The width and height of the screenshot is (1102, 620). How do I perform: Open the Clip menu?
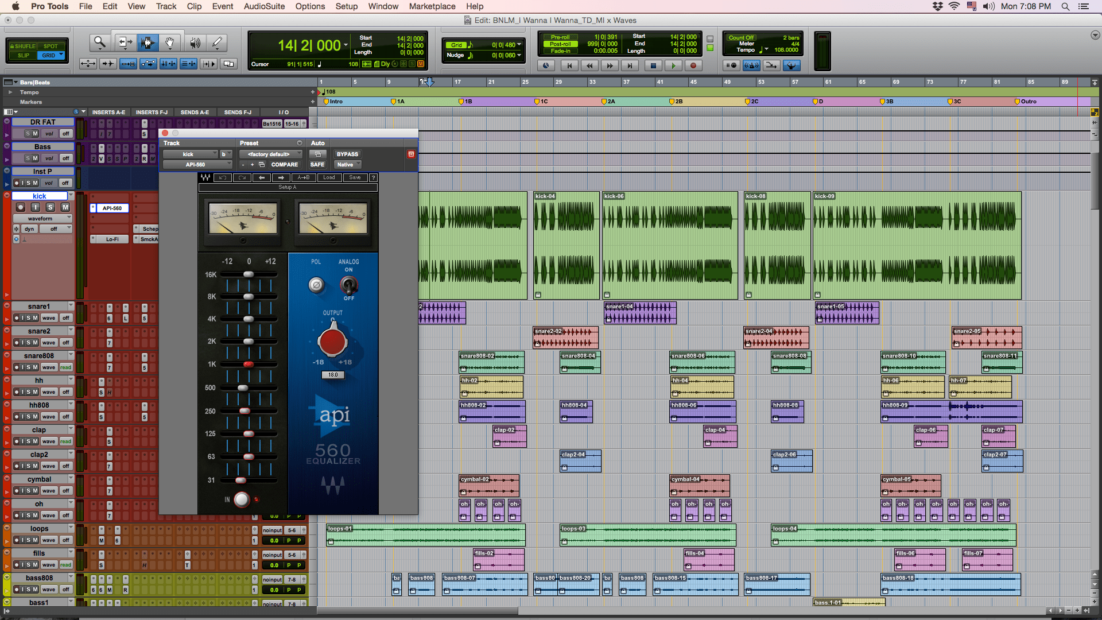194,6
